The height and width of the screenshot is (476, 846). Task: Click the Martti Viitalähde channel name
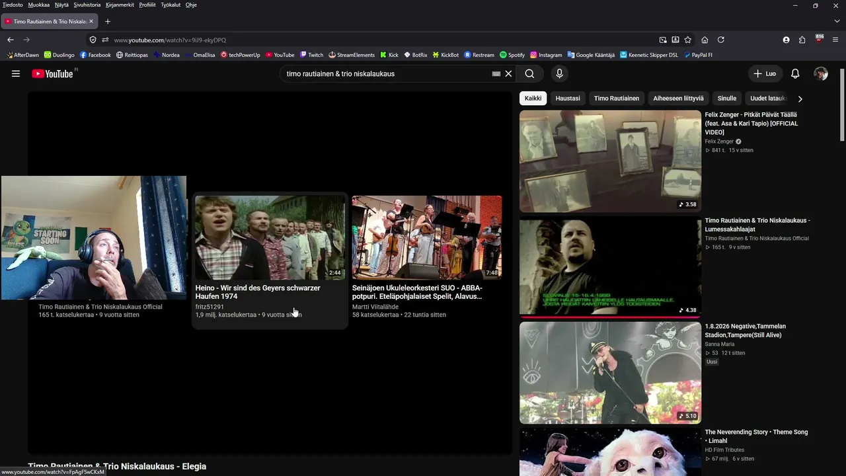click(x=375, y=307)
